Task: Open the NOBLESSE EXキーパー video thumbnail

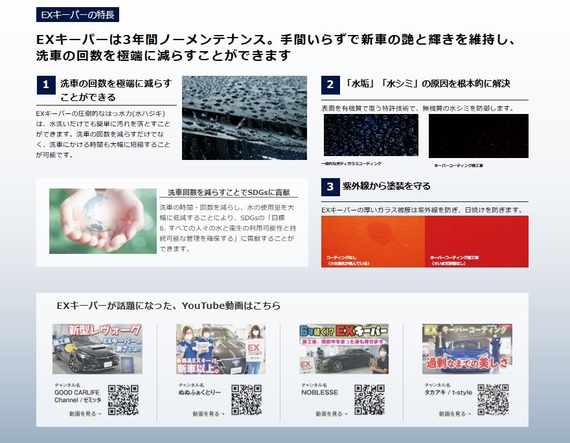Action: [344, 349]
